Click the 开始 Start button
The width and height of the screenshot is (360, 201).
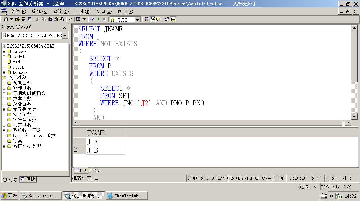pos(9,196)
